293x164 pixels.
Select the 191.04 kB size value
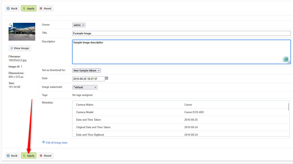click(14, 87)
